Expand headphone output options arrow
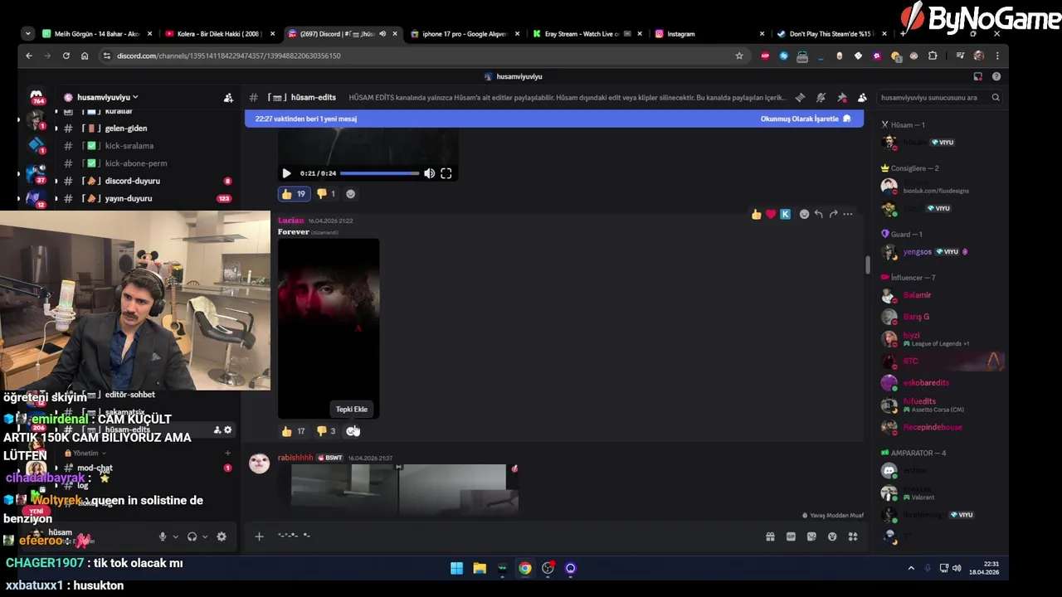The width and height of the screenshot is (1062, 597). click(x=205, y=536)
